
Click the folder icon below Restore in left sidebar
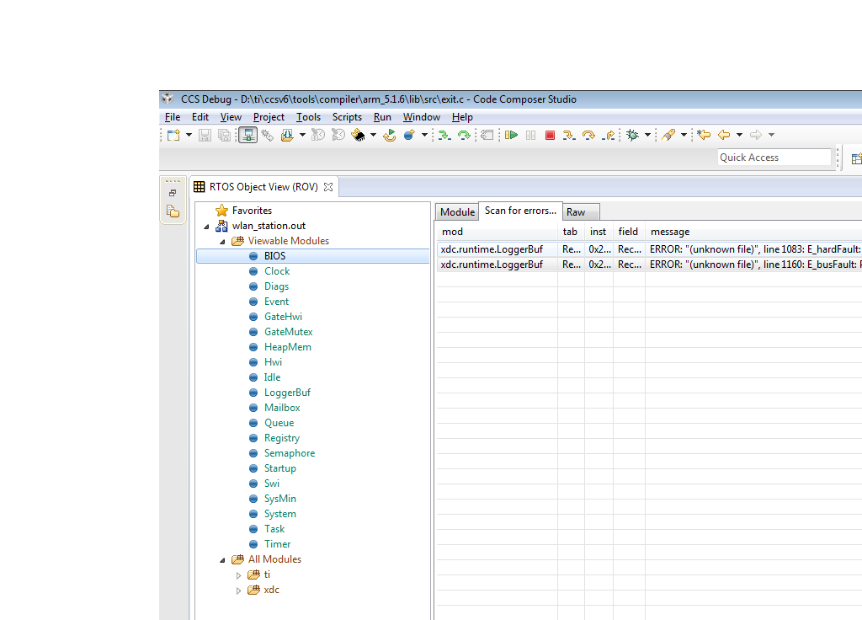click(173, 211)
